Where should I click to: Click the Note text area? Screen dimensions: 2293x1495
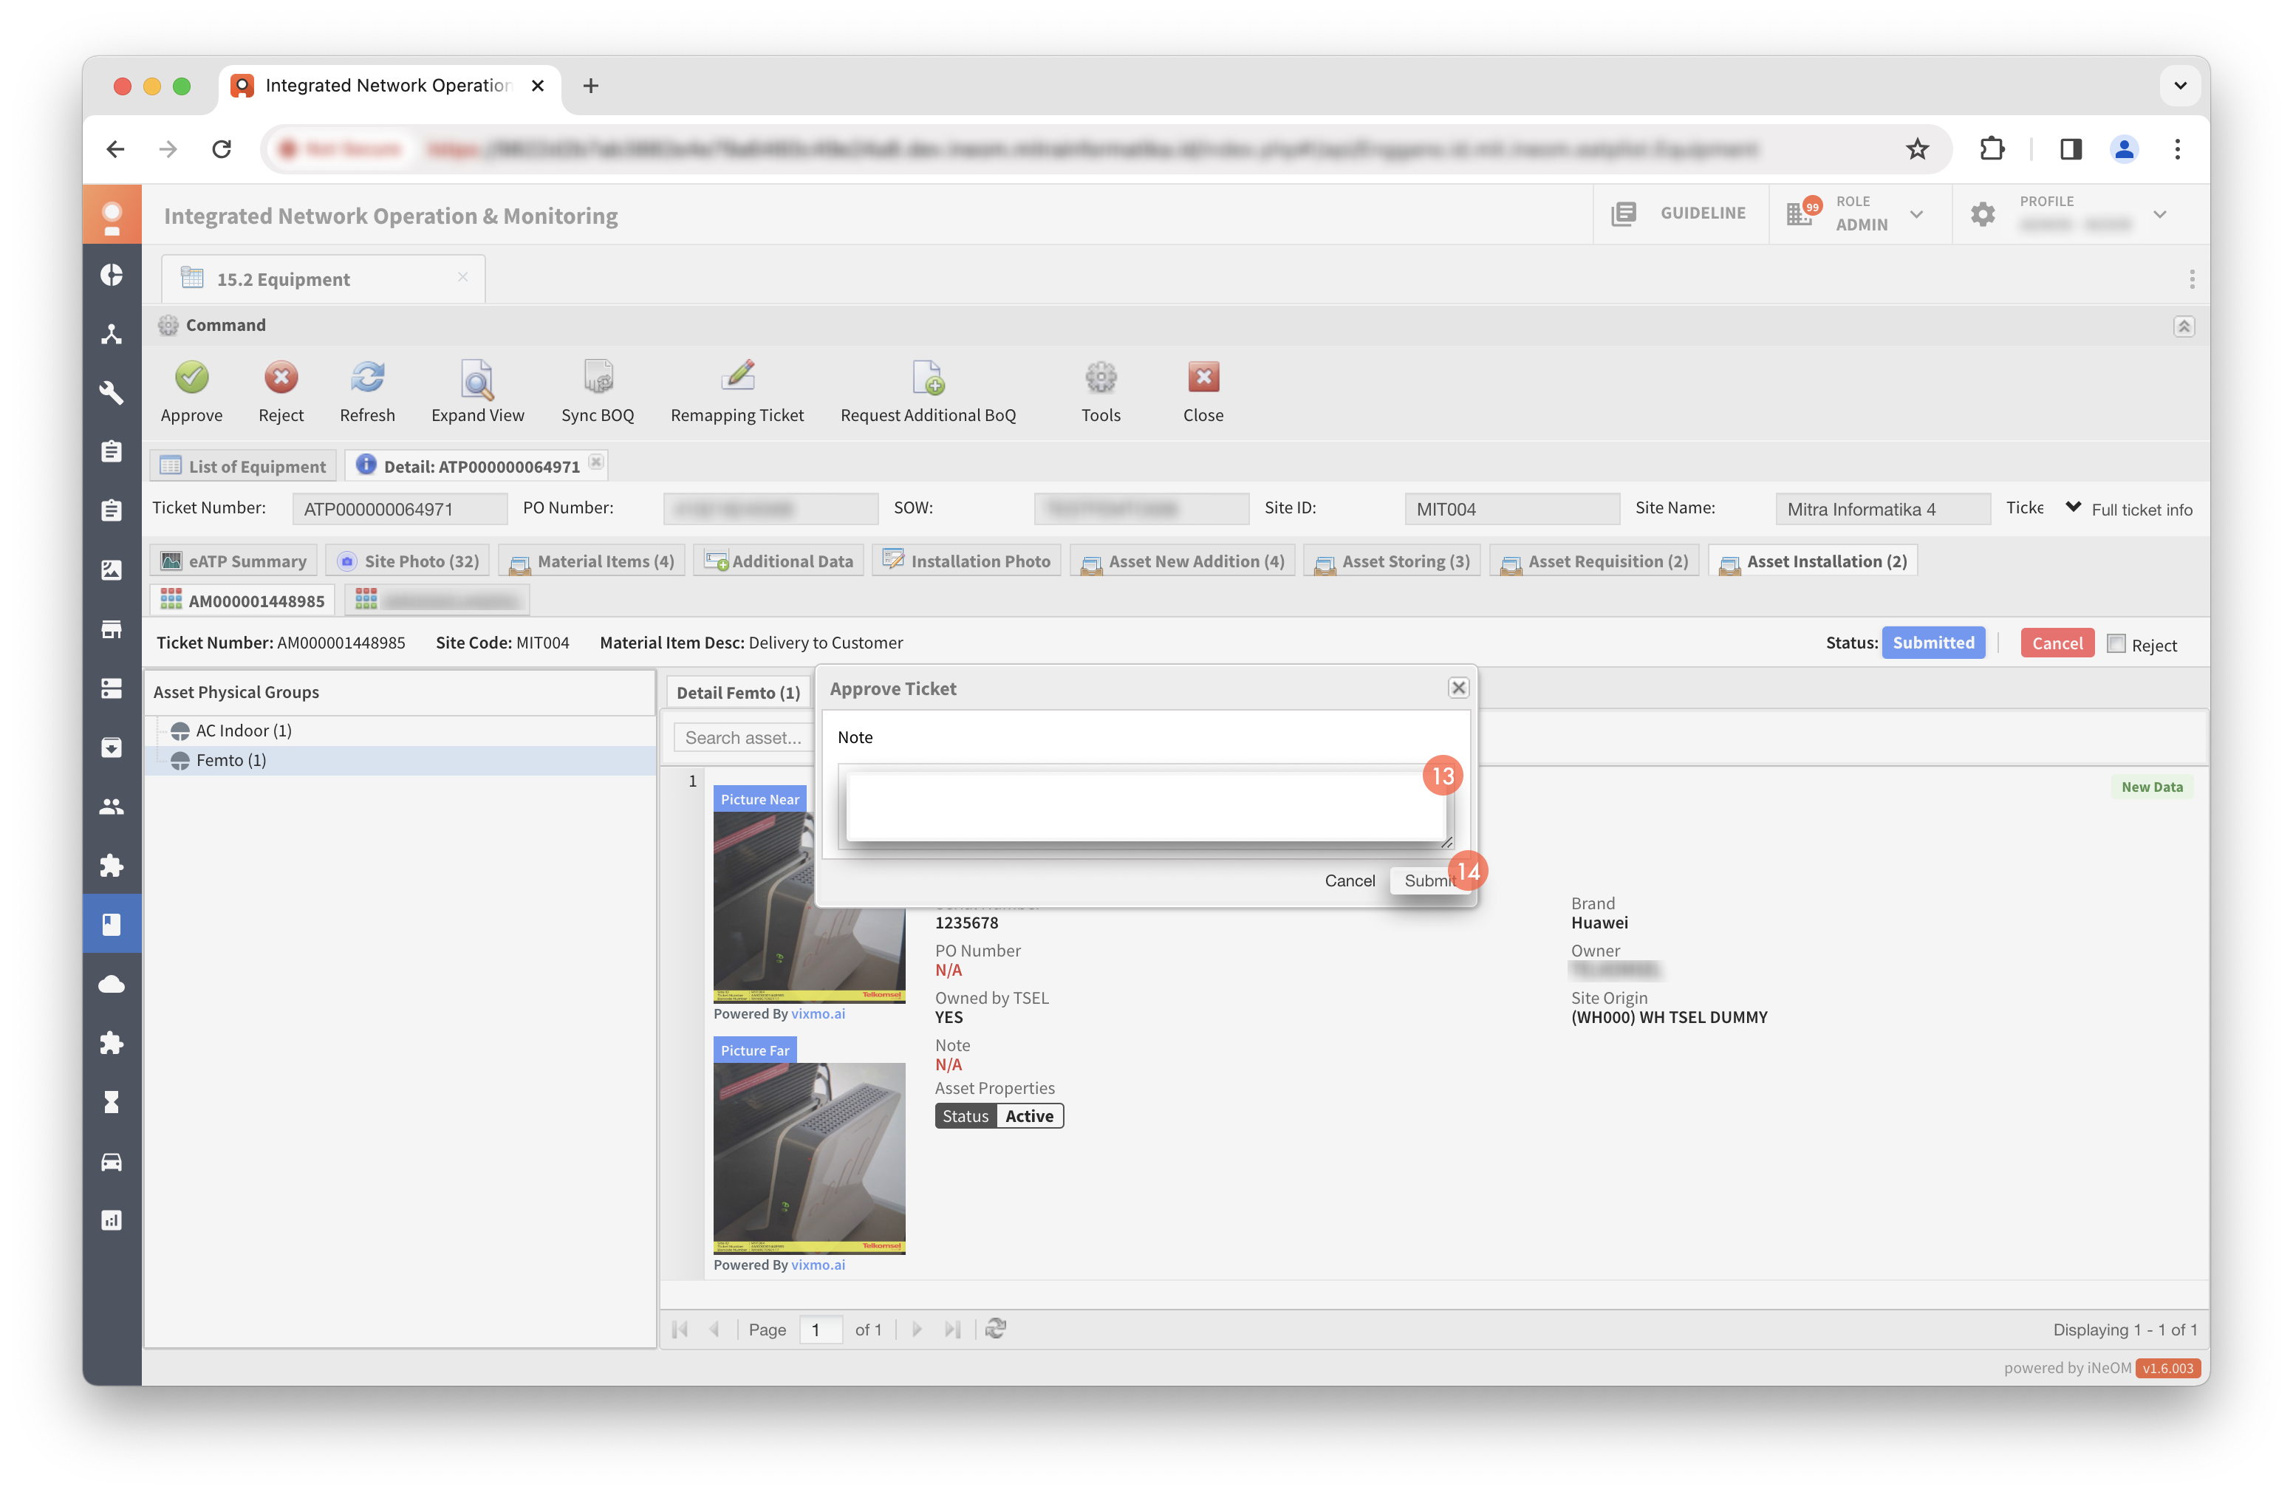tap(1146, 807)
